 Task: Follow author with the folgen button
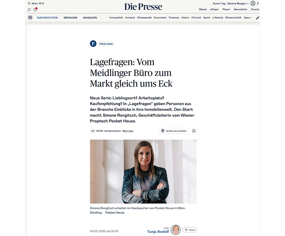[190, 230]
